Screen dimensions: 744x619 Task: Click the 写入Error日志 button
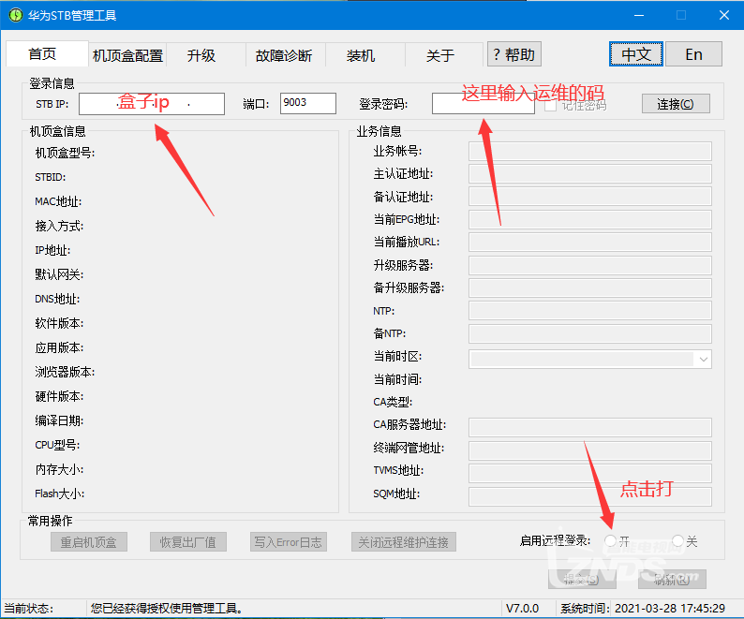(x=288, y=541)
